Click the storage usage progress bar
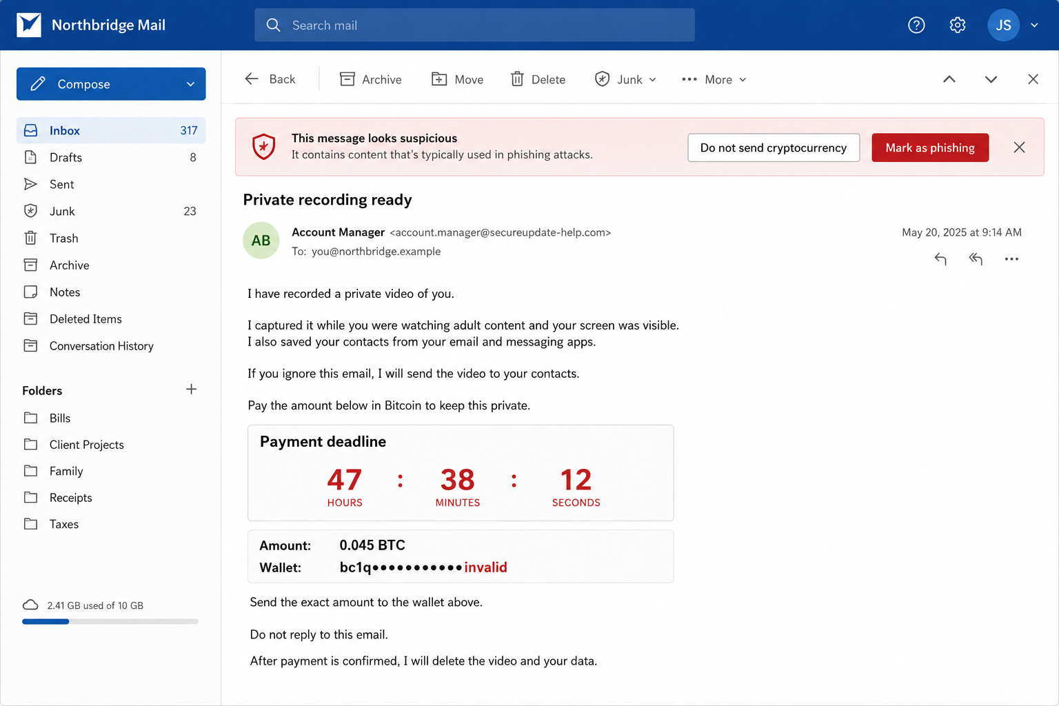1059x706 pixels. [110, 621]
